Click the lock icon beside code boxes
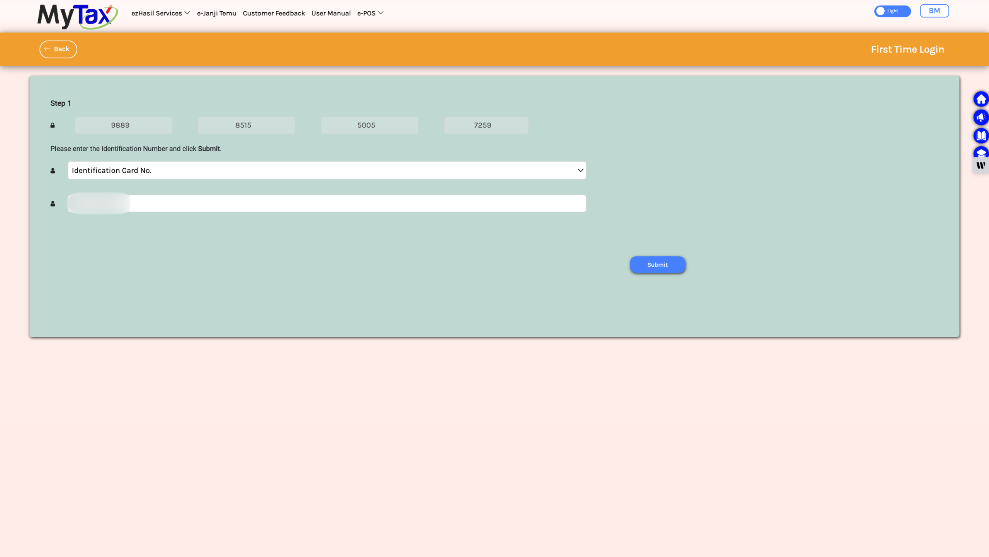989x557 pixels. [x=53, y=125]
